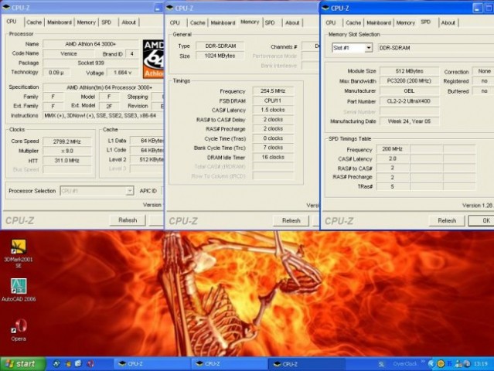
Task: Go to Cache tab in the SPD window
Action: pos(353,22)
